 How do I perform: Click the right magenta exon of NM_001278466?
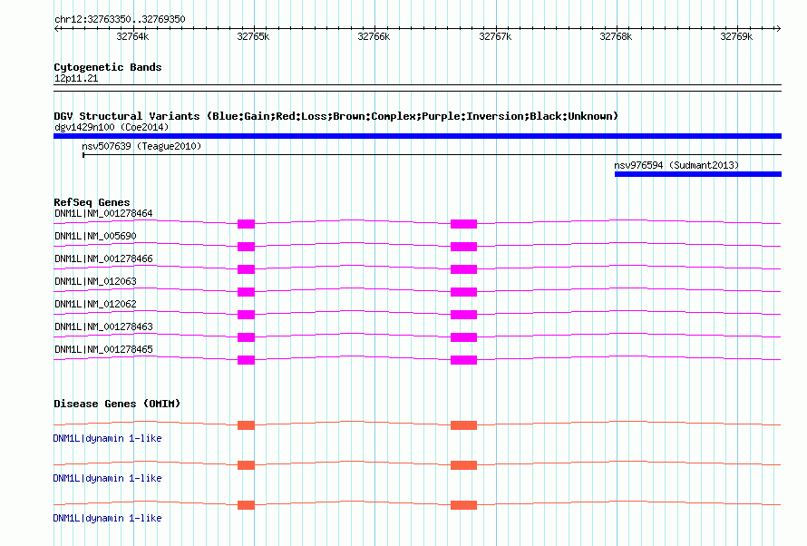click(x=463, y=269)
